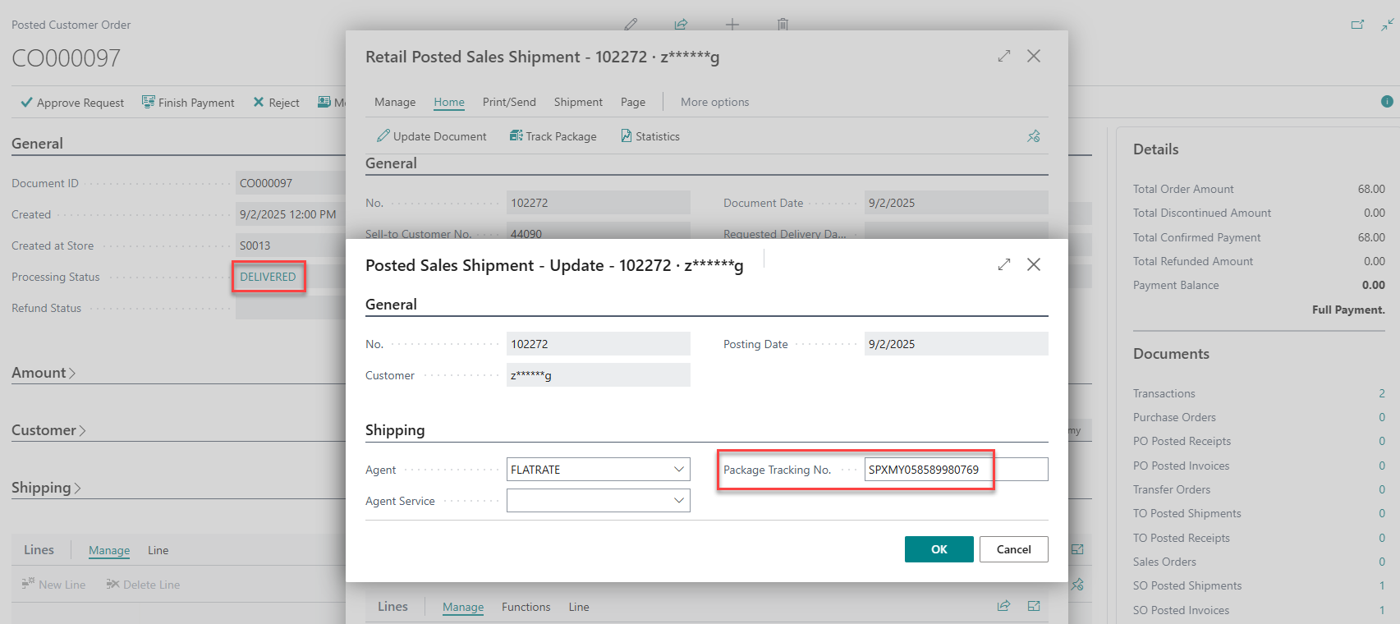Open the Shipment menu tab
Image resolution: width=1400 pixels, height=624 pixels.
578,102
